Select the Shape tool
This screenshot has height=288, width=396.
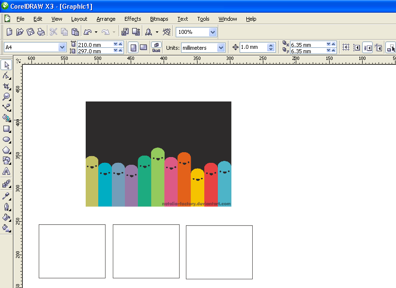(7, 76)
